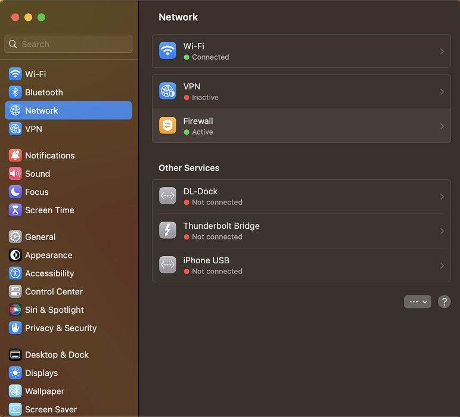Click the Search field in the sidebar
460x417 pixels.
[x=69, y=44]
